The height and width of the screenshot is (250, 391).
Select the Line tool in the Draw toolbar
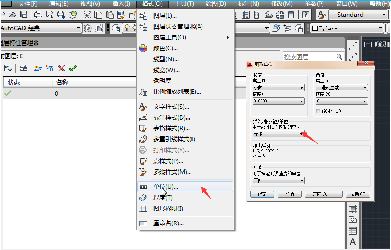pyautogui.click(x=353, y=46)
